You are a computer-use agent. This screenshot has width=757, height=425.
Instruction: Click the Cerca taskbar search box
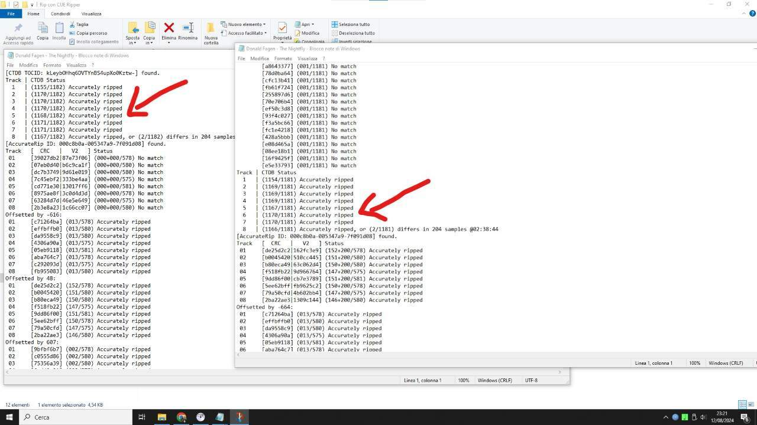76,417
